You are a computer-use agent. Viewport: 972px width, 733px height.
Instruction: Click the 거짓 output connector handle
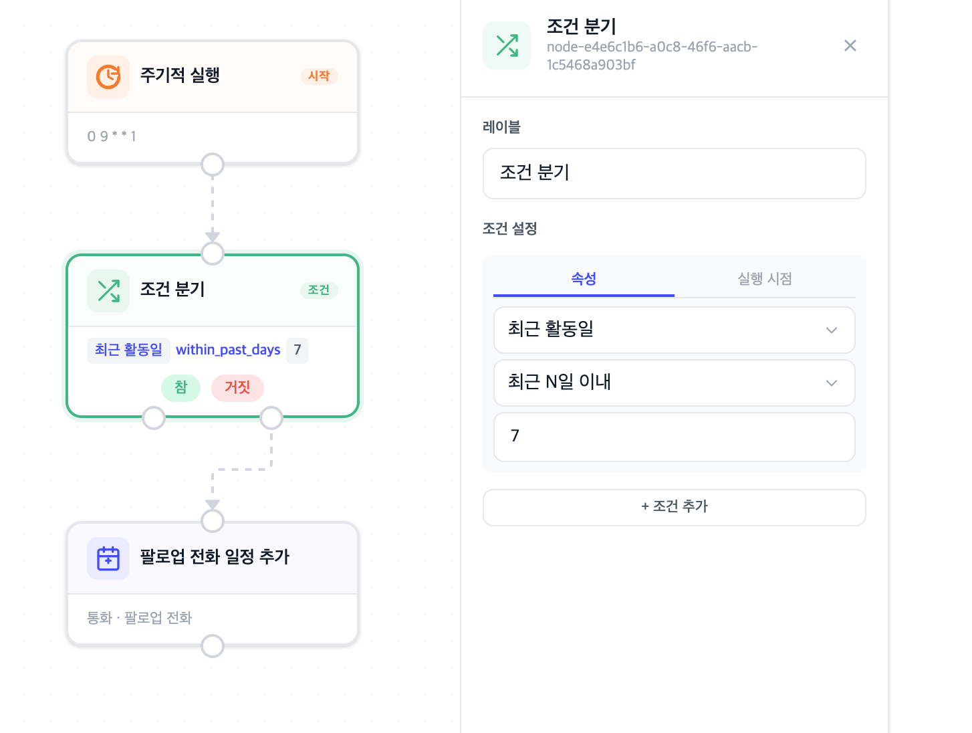click(x=271, y=418)
